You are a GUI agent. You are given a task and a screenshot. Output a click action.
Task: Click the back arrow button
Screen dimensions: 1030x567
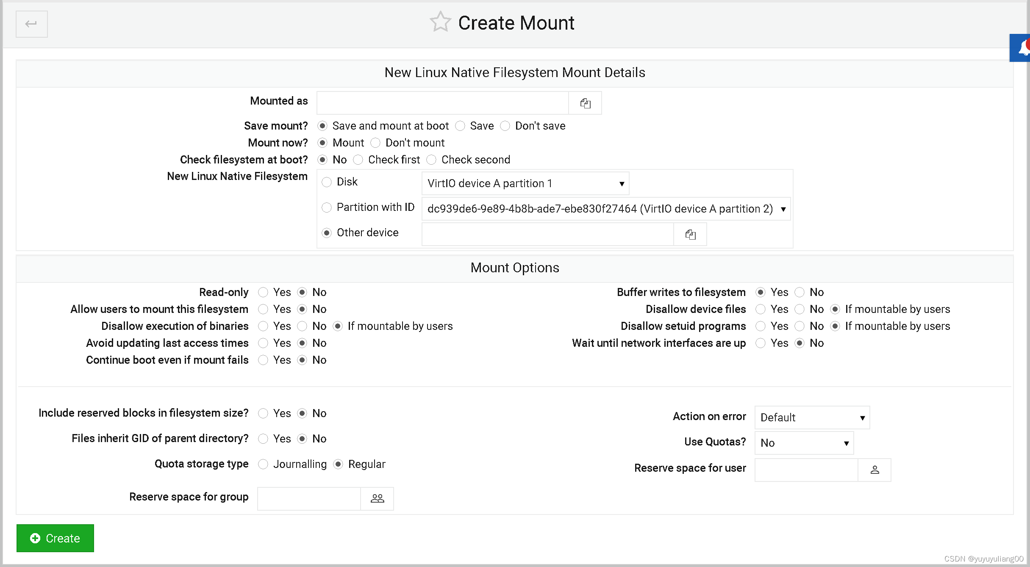click(31, 24)
